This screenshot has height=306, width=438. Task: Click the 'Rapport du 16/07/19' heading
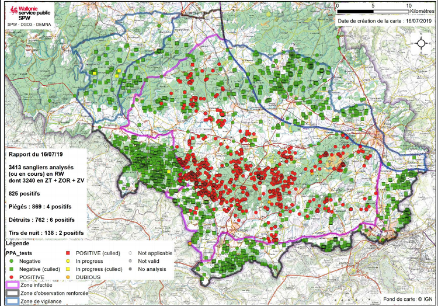click(33, 156)
